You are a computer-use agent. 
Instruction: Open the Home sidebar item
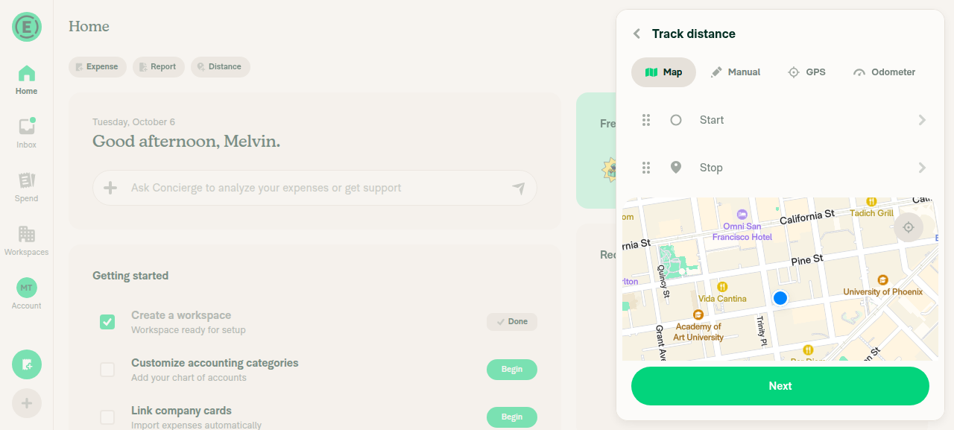(x=27, y=80)
